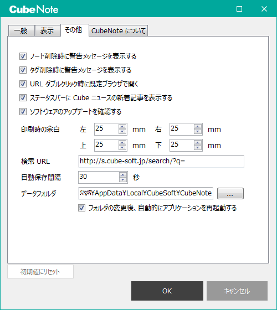This screenshot has height=310, width=277.
Task: Uncheck note deletion warning message checkbox
Action: coord(23,56)
